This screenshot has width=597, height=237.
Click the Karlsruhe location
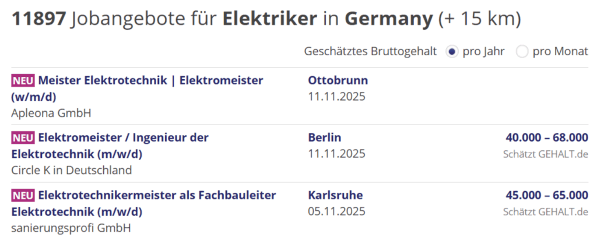point(335,195)
